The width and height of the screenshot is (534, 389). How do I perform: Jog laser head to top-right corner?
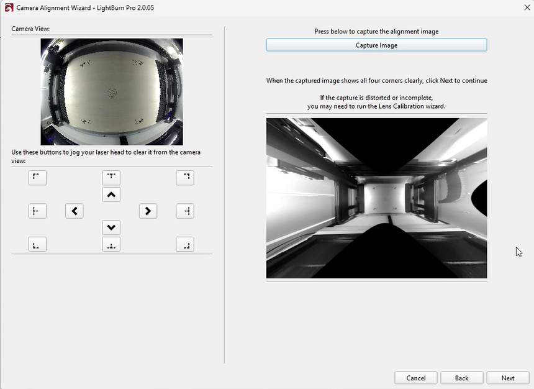click(185, 178)
